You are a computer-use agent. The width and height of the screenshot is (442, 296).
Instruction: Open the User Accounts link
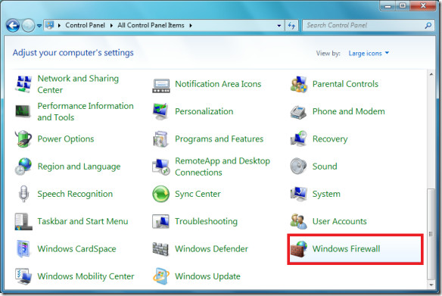pos(339,221)
